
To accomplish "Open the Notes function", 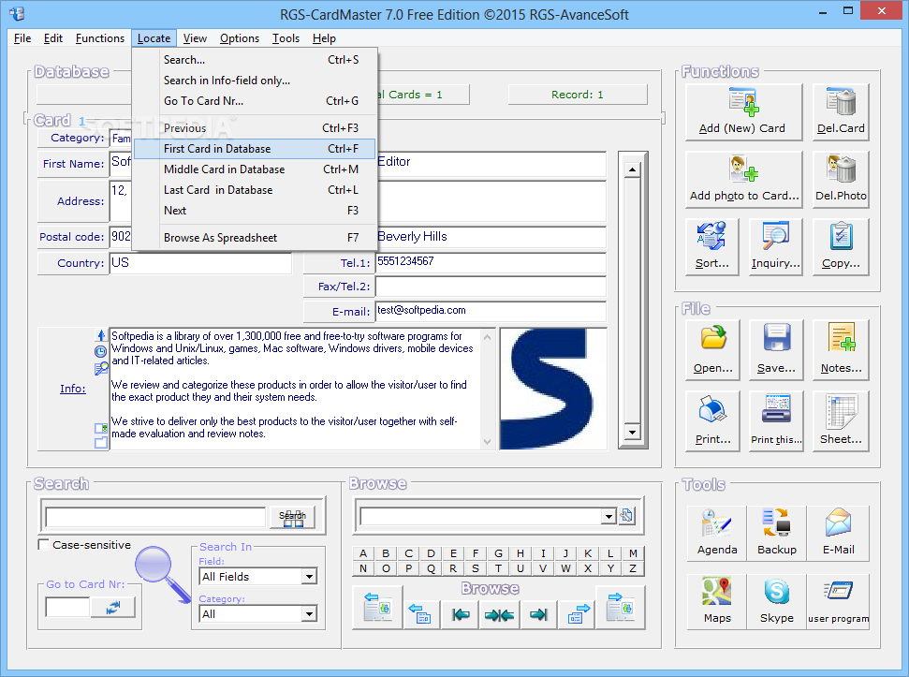I will (x=841, y=349).
